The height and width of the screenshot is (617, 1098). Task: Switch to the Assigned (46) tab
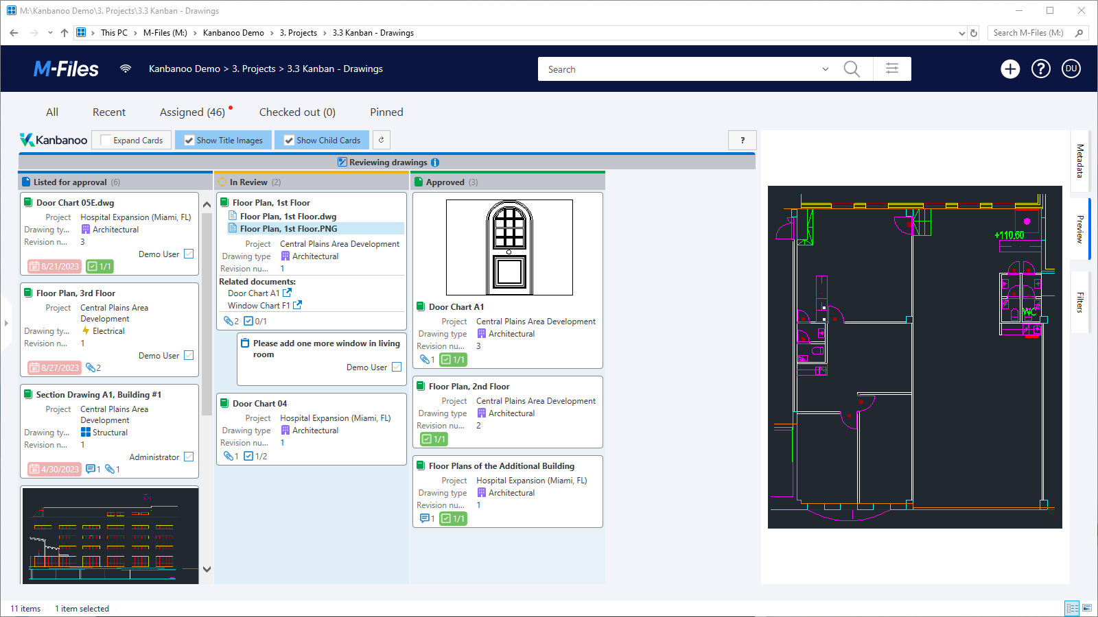pyautogui.click(x=192, y=112)
